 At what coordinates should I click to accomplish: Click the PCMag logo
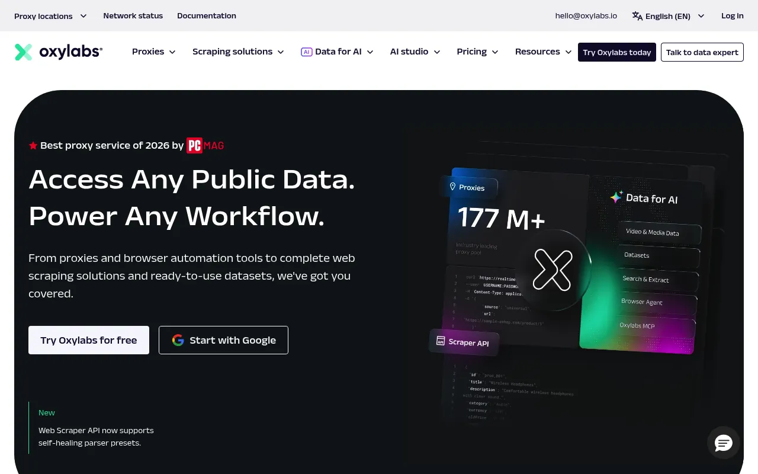click(x=205, y=145)
